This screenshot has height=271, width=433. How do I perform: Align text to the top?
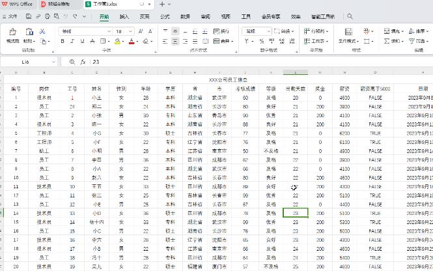pos(165,31)
